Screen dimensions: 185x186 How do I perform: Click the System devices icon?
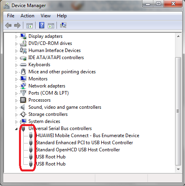click(x=23, y=121)
